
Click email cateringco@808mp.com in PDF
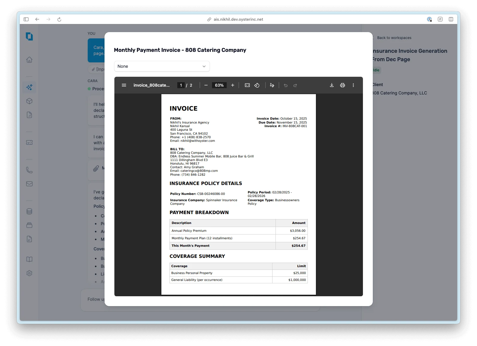tap(199, 171)
